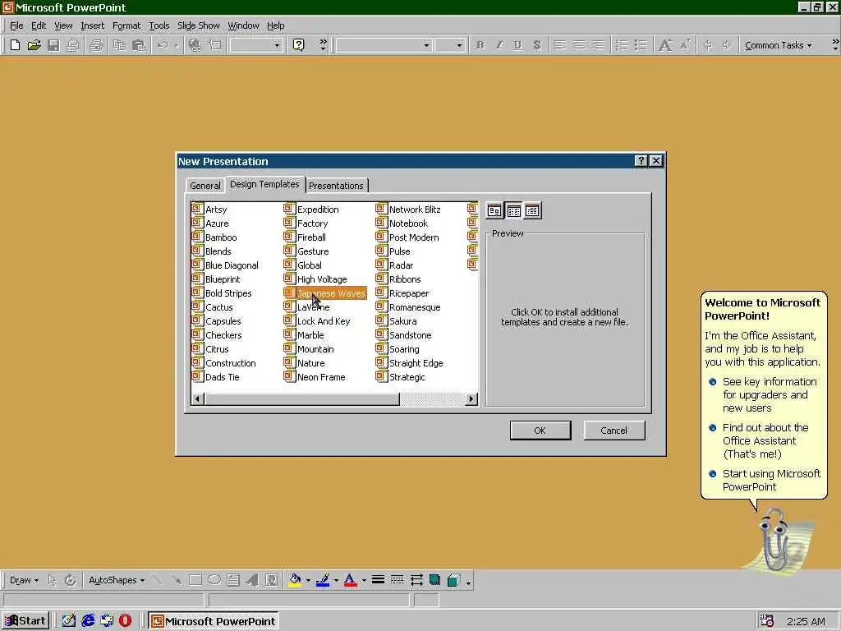Image resolution: width=841 pixels, height=631 pixels.
Task: Click the Insert Hyperlink globe icon
Action: tap(195, 45)
